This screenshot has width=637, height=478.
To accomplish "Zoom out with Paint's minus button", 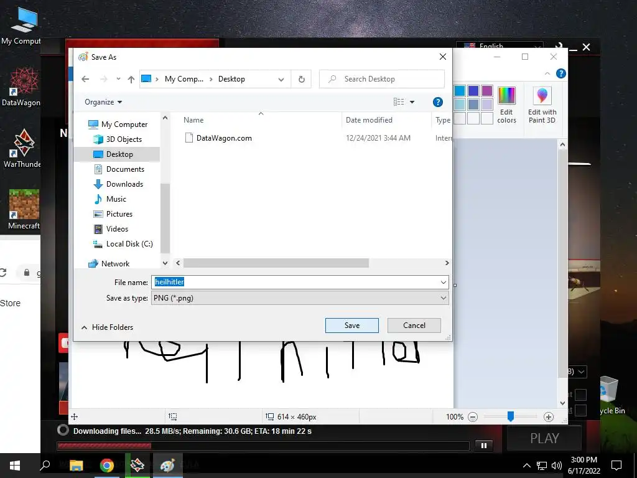I will coord(473,416).
